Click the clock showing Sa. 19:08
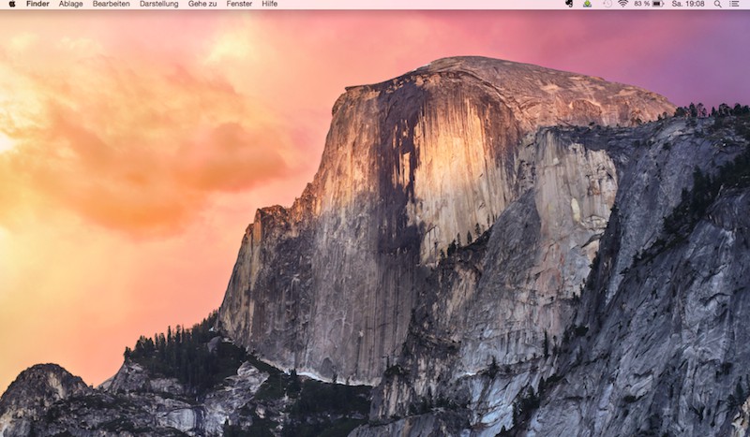 688,4
